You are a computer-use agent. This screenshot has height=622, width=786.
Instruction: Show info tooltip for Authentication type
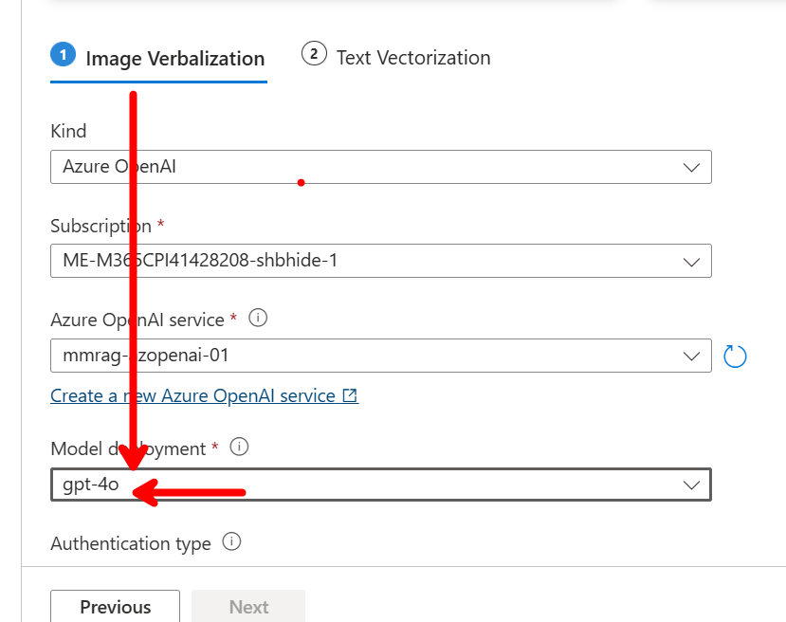tap(231, 541)
